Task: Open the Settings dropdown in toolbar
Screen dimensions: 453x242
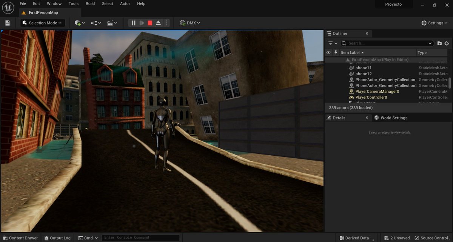Action: [x=435, y=23]
